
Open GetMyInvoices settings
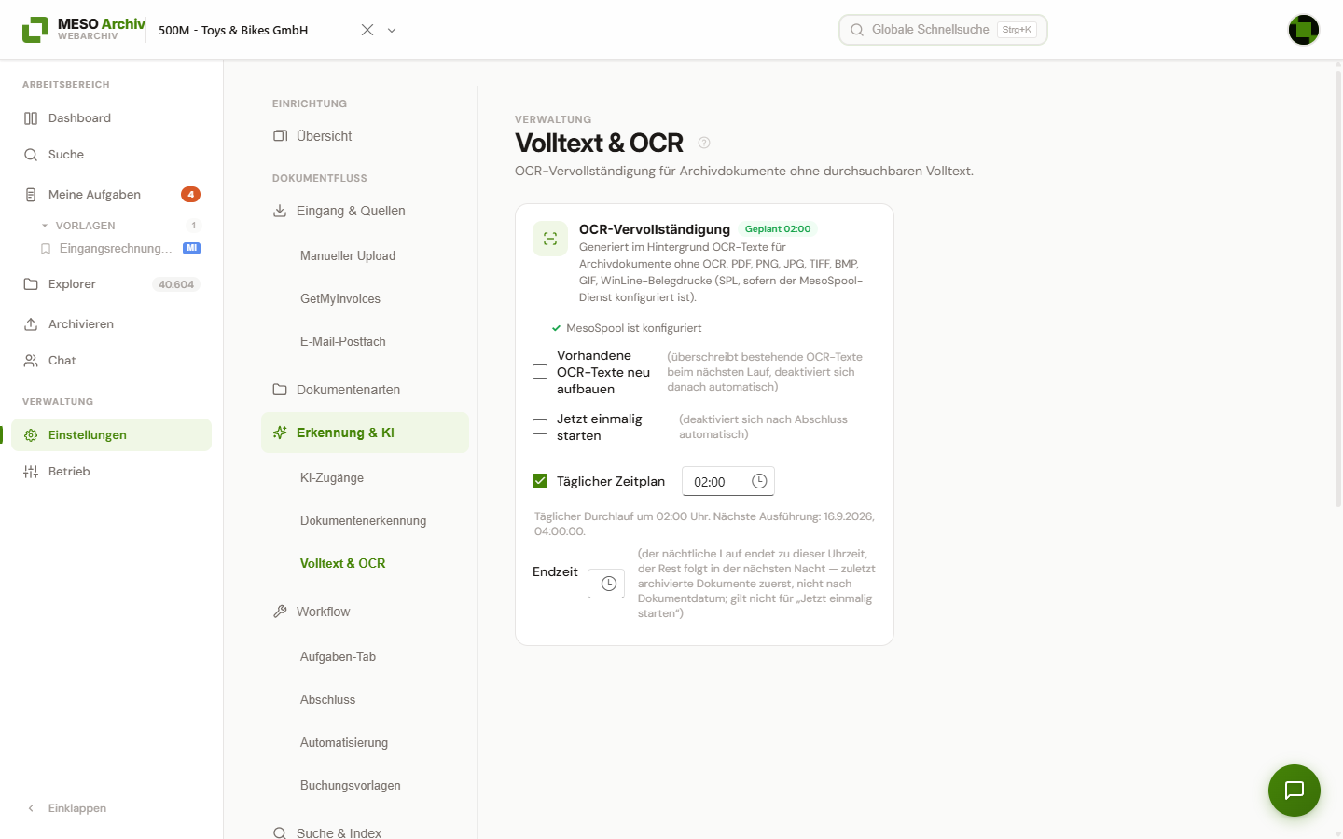340,298
